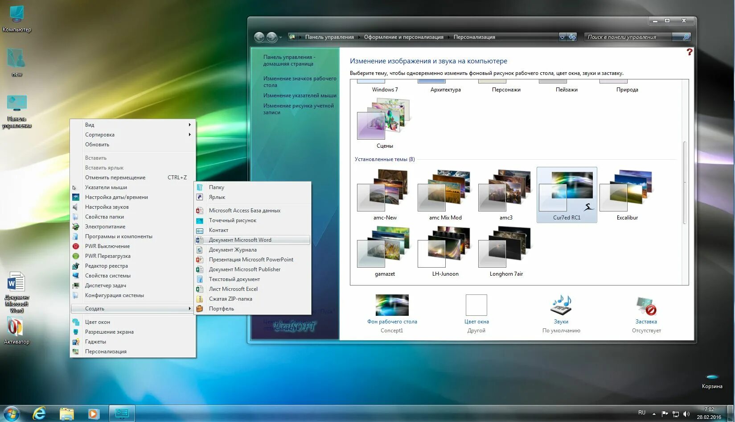Launch Windows Media Player from the taskbar
This screenshot has width=735, height=422.
point(93,414)
